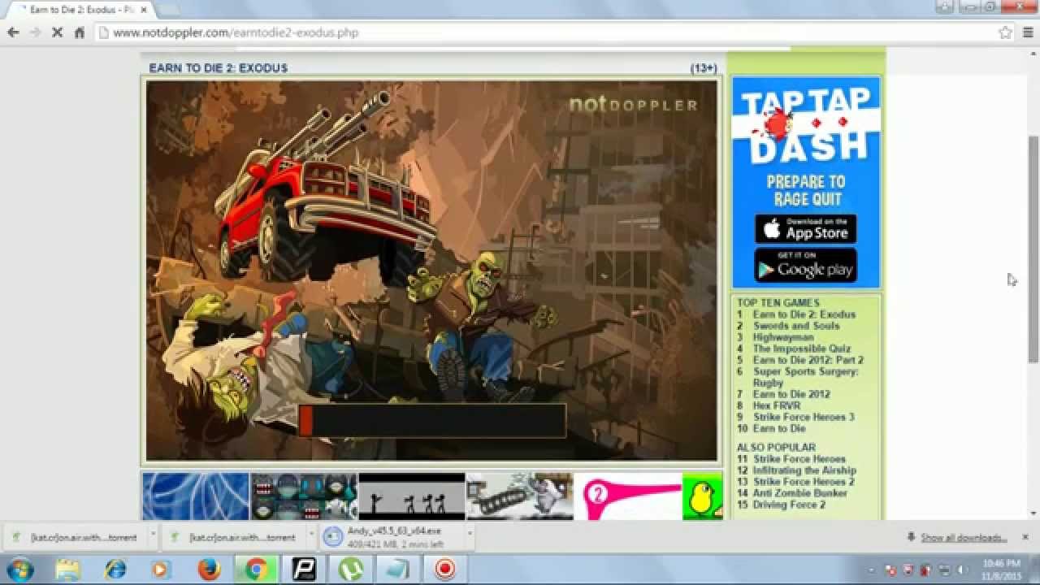The image size is (1040, 585).
Task: Click the Get it on Google Play badge
Action: [805, 266]
